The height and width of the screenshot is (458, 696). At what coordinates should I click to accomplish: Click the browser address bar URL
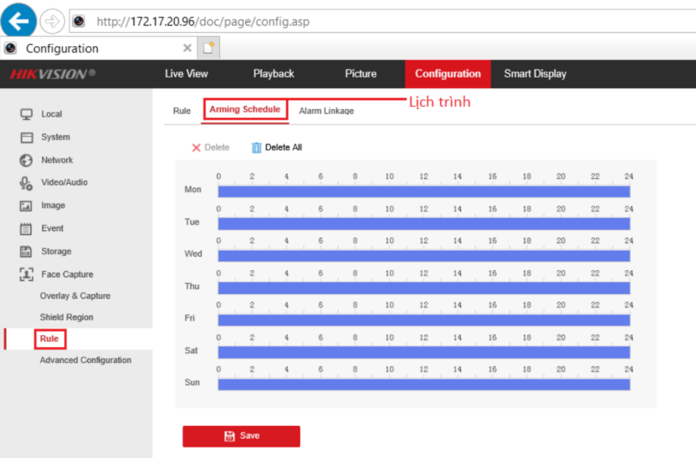click(x=203, y=22)
